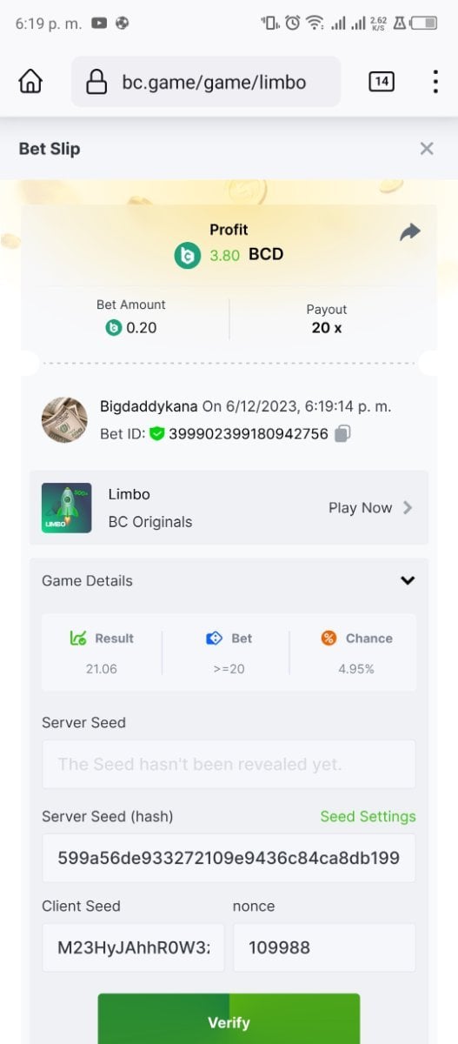The image size is (458, 1044).
Task: Select the Client Seed field
Action: 133,947
